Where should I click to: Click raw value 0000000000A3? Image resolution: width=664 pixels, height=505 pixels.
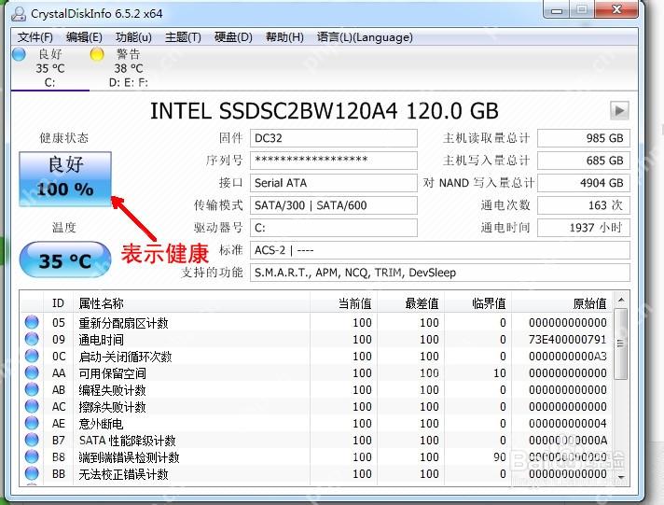click(x=567, y=357)
